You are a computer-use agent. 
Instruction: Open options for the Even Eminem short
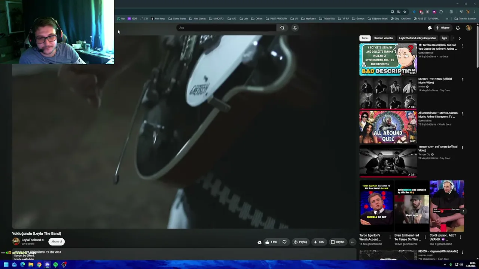click(x=425, y=237)
